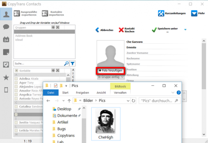The height and width of the screenshot is (143, 208).
Task: Expand the Speichern unter dropdown arrow
Action: (x=185, y=30)
